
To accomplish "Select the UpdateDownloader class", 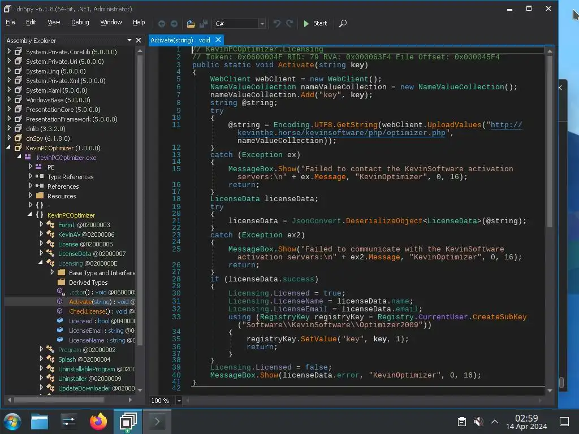I will (96, 388).
